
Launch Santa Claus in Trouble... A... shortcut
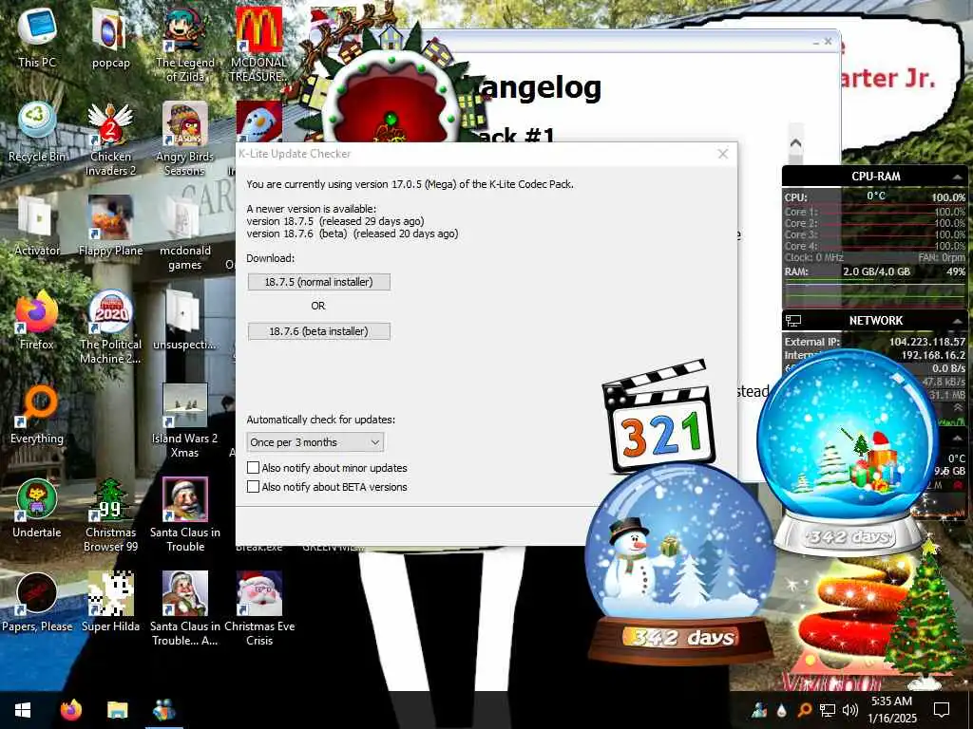(x=185, y=608)
